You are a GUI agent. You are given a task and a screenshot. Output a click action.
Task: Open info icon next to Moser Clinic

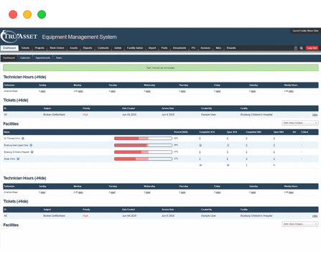click(x=18, y=159)
